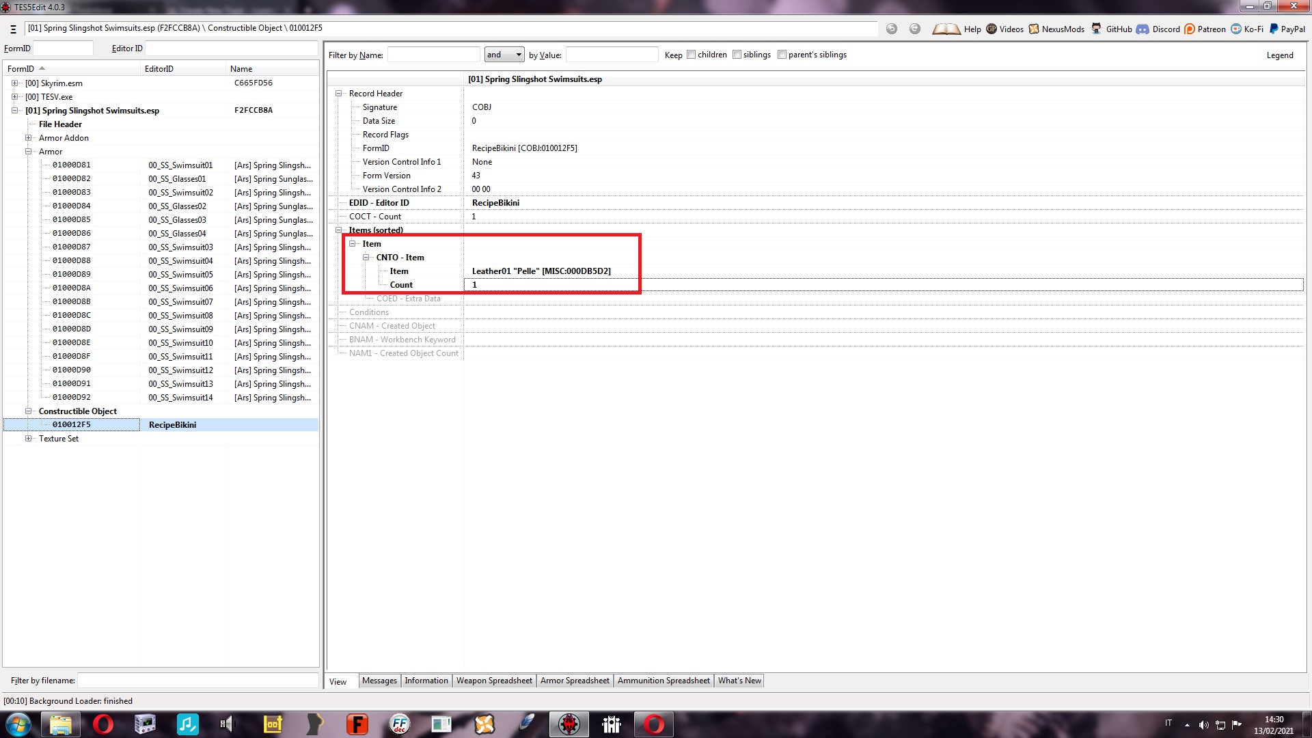This screenshot has width=1312, height=738.
Task: Click the navigate forward arrow icon
Action: pyautogui.click(x=915, y=29)
